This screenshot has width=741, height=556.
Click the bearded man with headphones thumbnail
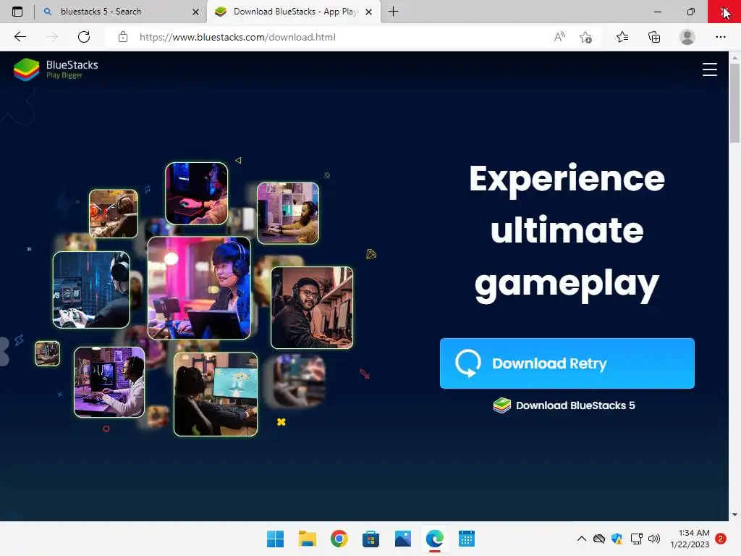tap(312, 307)
